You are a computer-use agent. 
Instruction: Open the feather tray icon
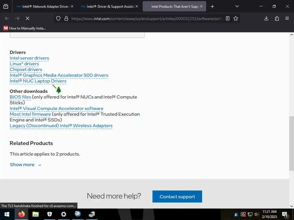pos(236,215)
